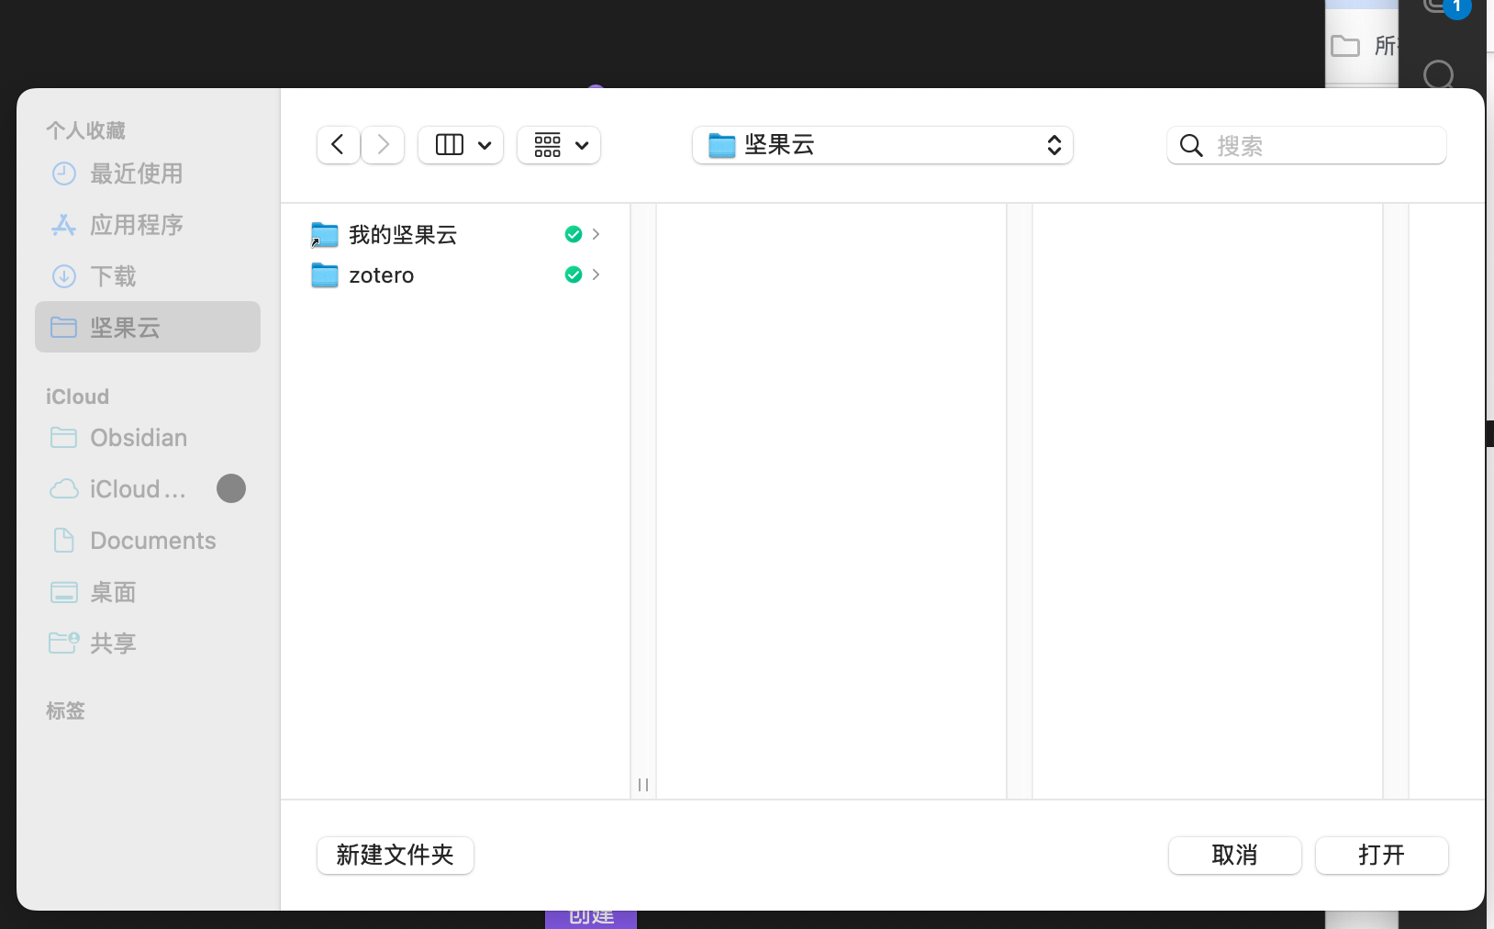Open the Obsidian iCloud folder

[x=138, y=438]
